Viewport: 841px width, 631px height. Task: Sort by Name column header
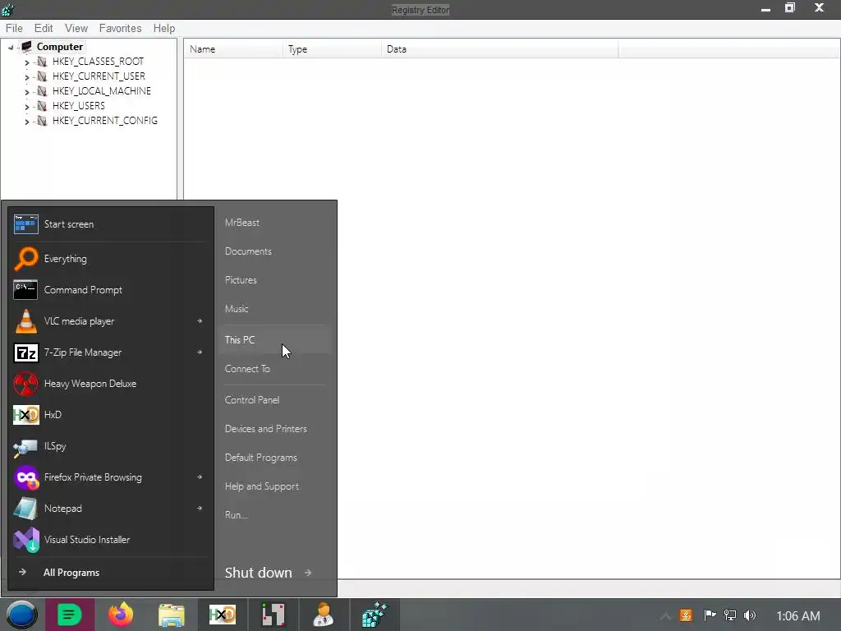coord(233,49)
